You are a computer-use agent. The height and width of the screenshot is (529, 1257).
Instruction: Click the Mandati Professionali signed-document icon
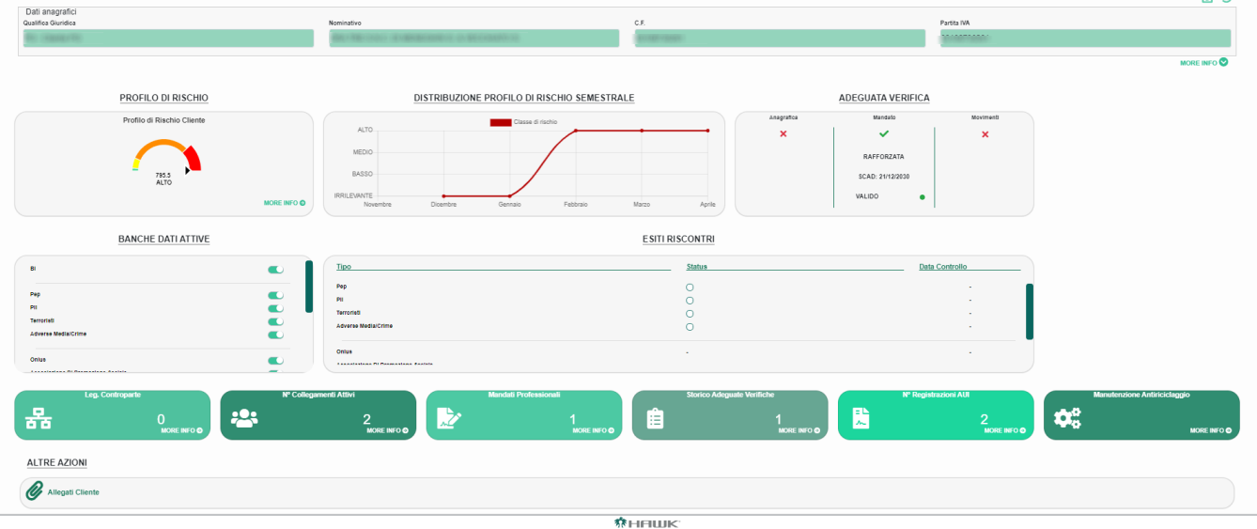[x=450, y=420]
